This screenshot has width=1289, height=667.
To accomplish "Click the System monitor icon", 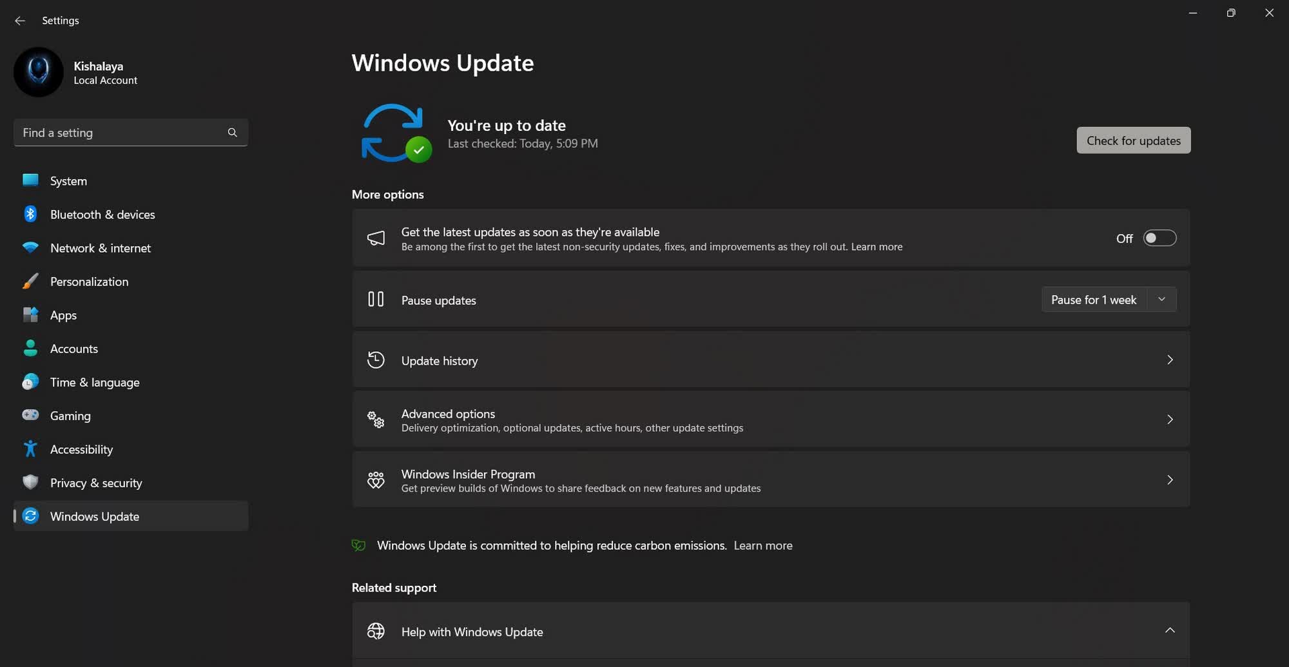I will tap(30, 180).
